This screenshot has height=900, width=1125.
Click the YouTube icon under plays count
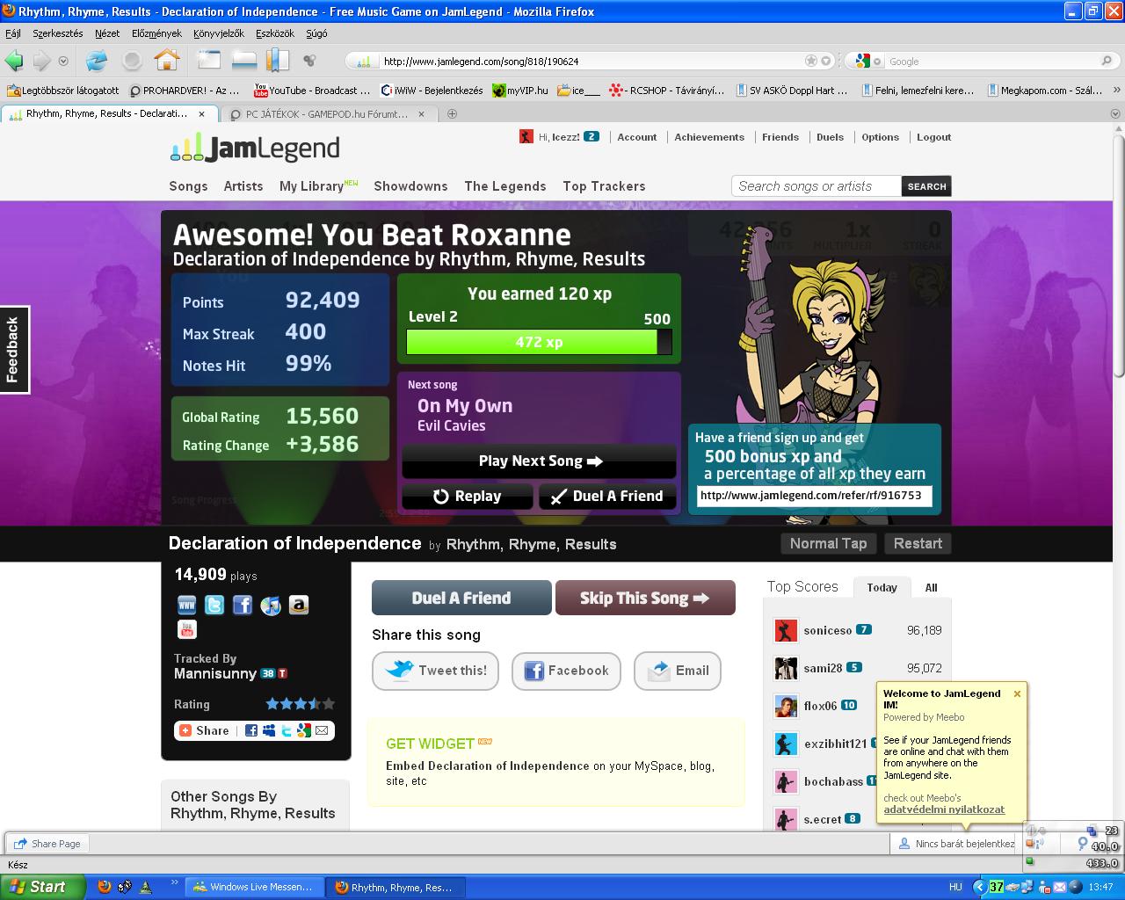pos(186,629)
